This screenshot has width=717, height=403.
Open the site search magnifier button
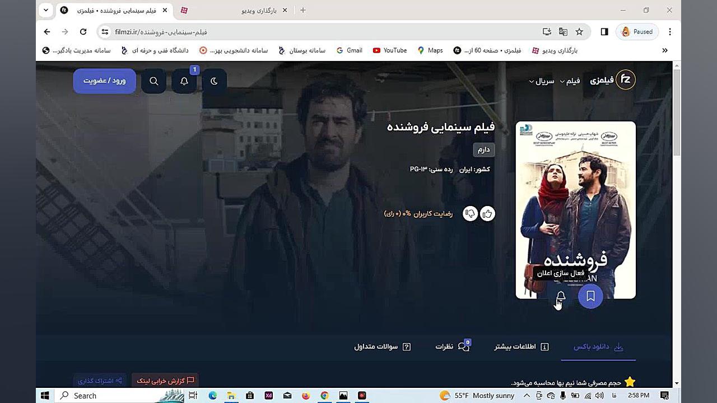tap(154, 81)
